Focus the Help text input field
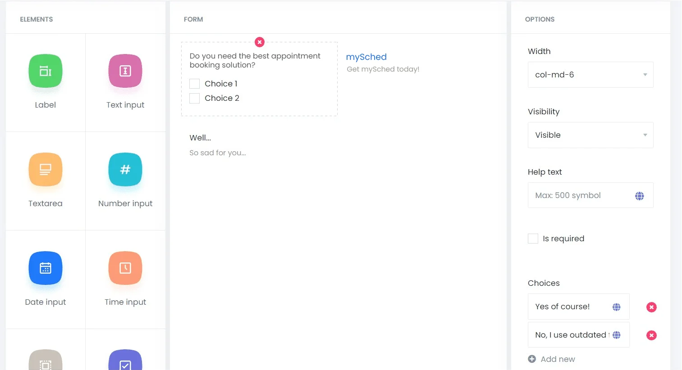 (x=590, y=195)
